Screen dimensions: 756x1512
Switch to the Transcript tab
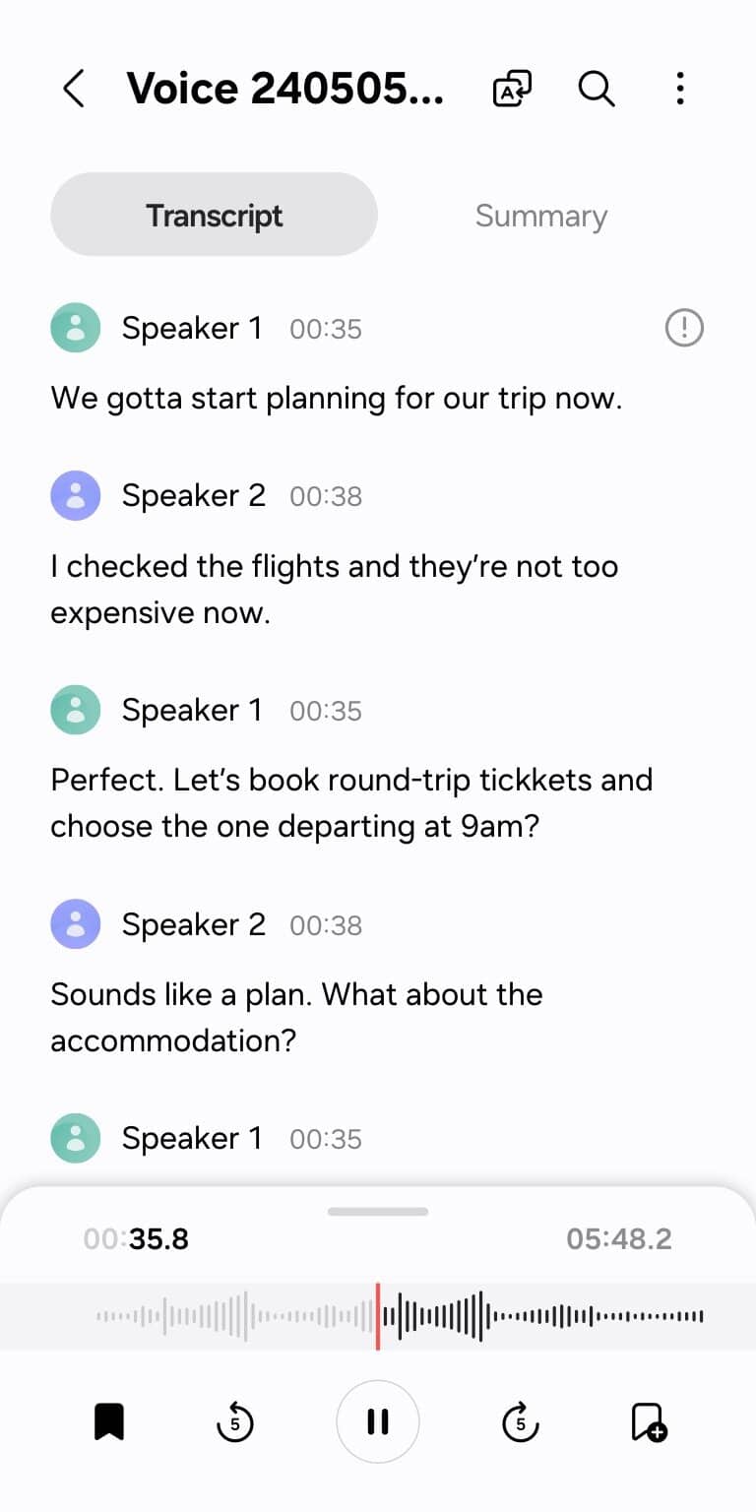[x=215, y=216]
